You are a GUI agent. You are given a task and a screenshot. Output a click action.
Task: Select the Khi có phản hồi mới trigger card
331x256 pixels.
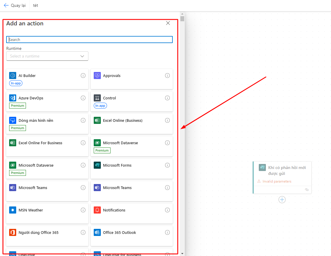tap(282, 178)
